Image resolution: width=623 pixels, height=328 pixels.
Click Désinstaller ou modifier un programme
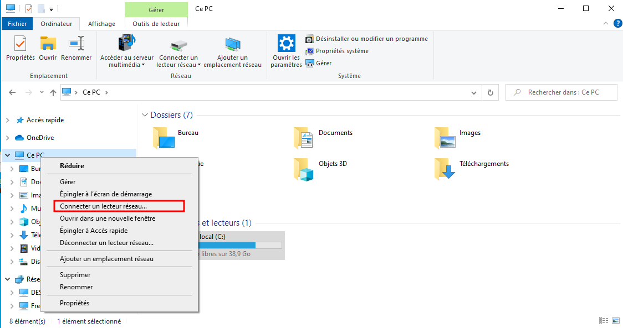[x=371, y=39]
